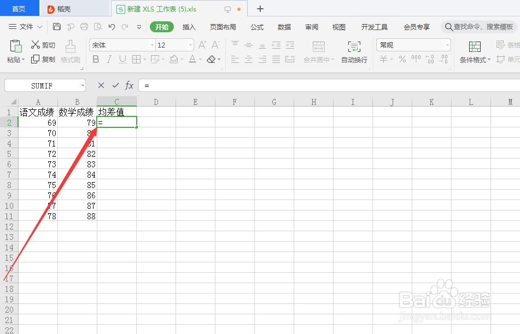The image size is (520, 334).
Task: Click the fill color bucket icon
Action: [174, 60]
